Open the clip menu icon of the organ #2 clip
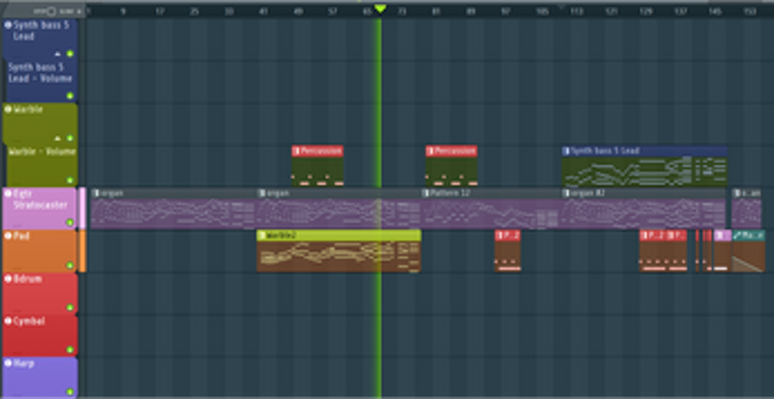The image size is (774, 399). click(x=566, y=193)
